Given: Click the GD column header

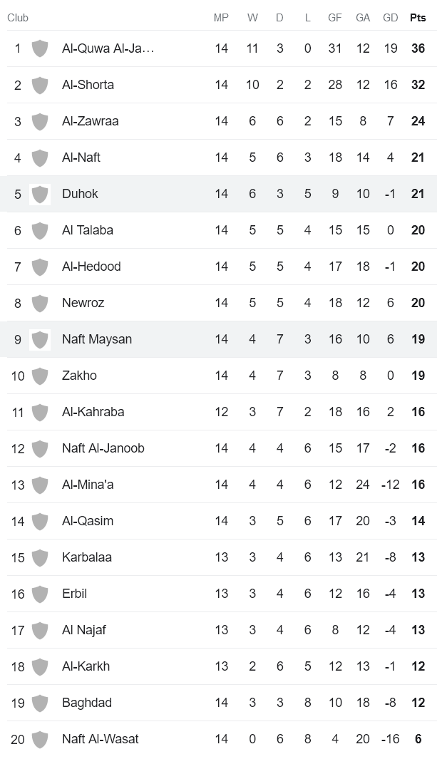Looking at the screenshot, I should [x=390, y=18].
